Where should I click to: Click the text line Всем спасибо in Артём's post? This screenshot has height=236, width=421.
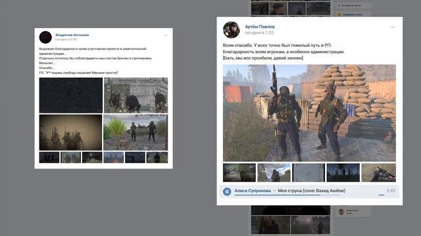pyautogui.click(x=277, y=45)
